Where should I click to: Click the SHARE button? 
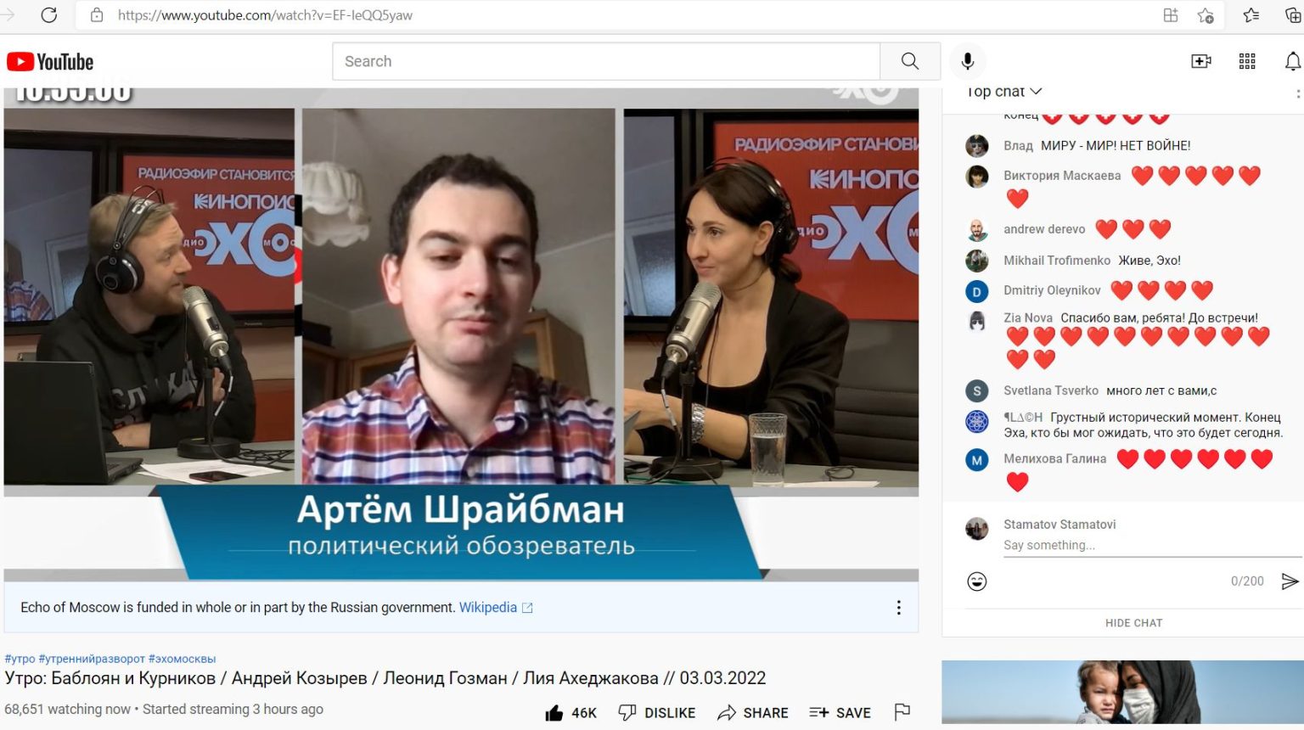pyautogui.click(x=753, y=713)
